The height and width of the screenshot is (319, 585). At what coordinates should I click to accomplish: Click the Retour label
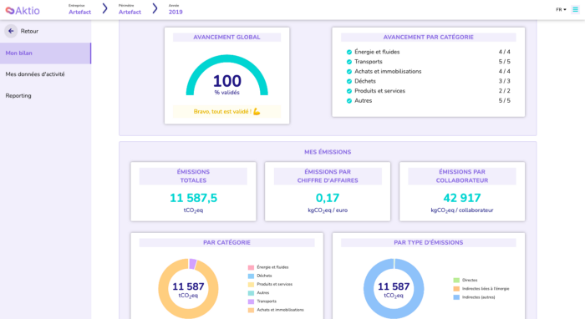(29, 31)
